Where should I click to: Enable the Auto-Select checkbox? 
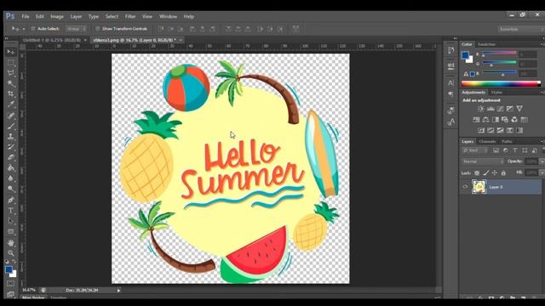(x=33, y=29)
